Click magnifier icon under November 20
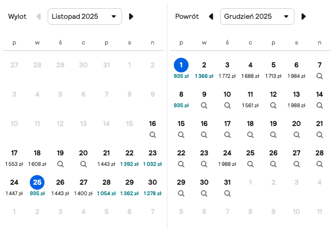The height and width of the screenshot is (231, 333). point(83,164)
